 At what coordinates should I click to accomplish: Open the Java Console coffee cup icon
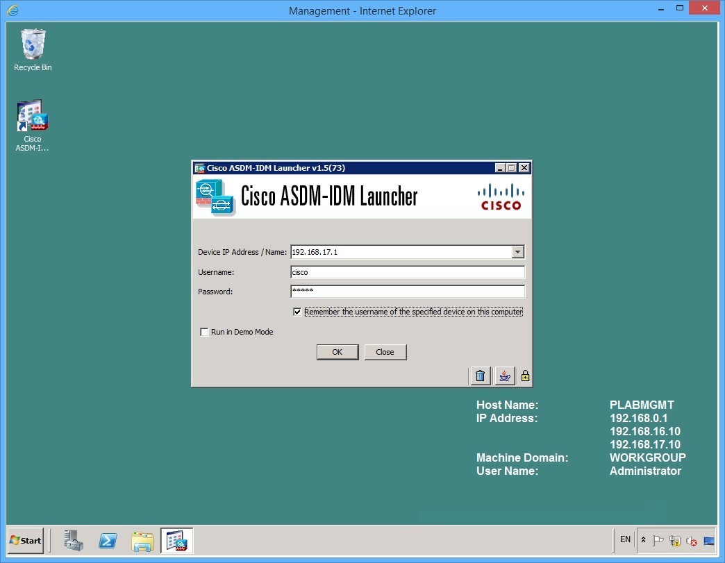pos(504,376)
